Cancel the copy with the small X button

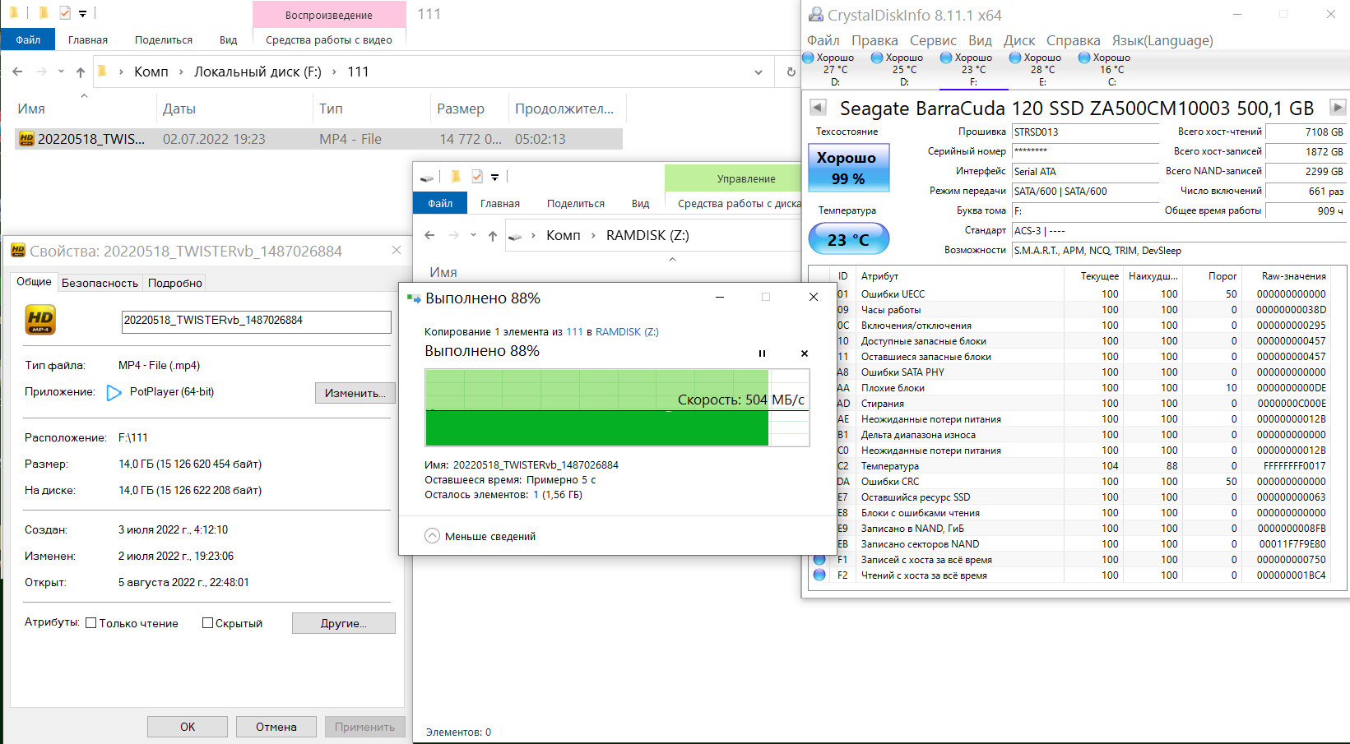[805, 354]
